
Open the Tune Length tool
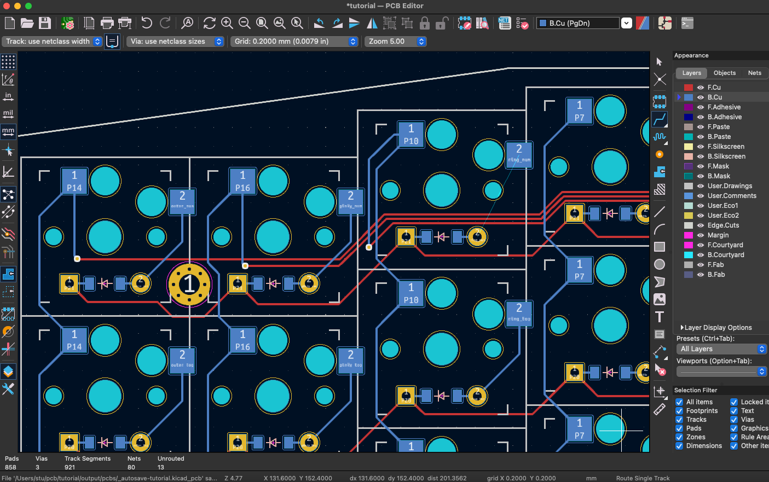[x=660, y=137]
